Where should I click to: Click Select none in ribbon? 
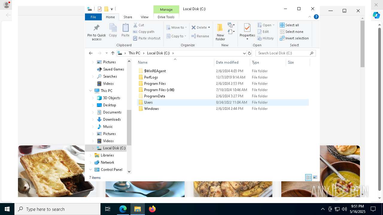[291, 32]
